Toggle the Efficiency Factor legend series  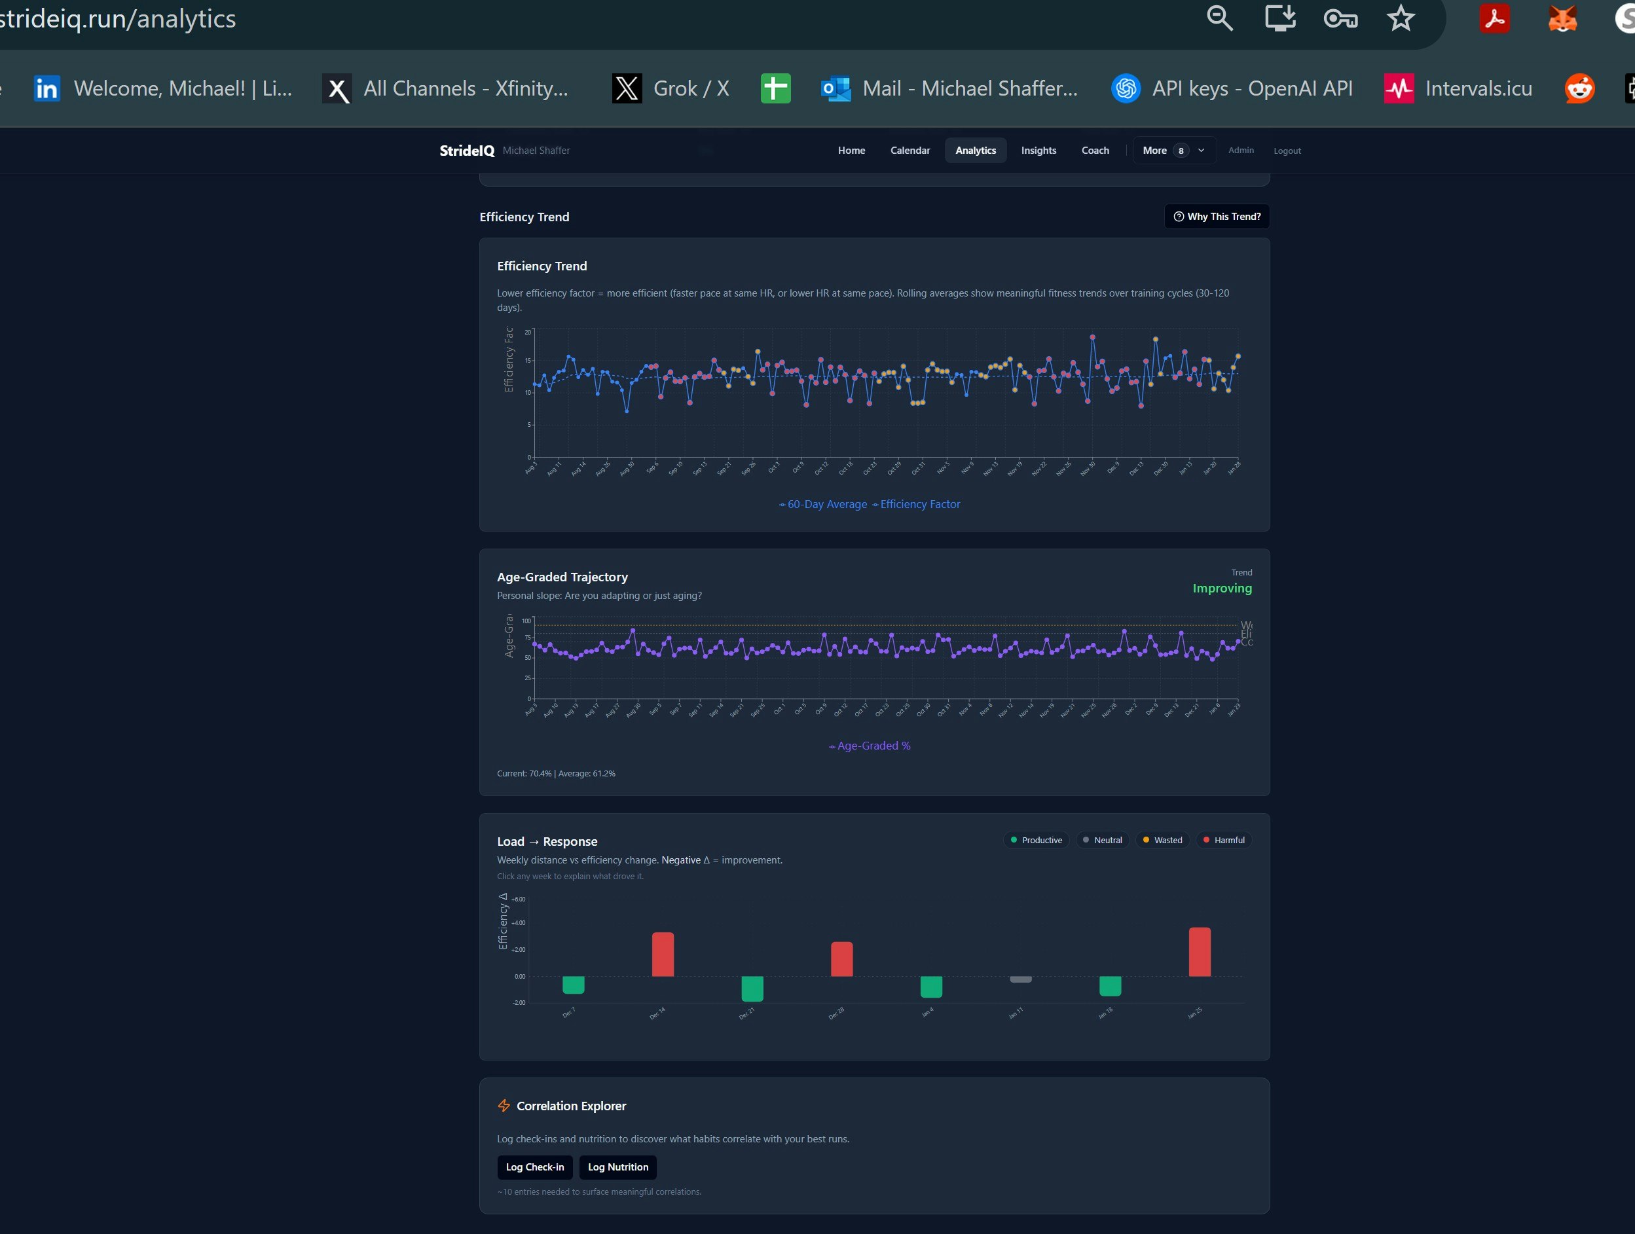click(917, 504)
